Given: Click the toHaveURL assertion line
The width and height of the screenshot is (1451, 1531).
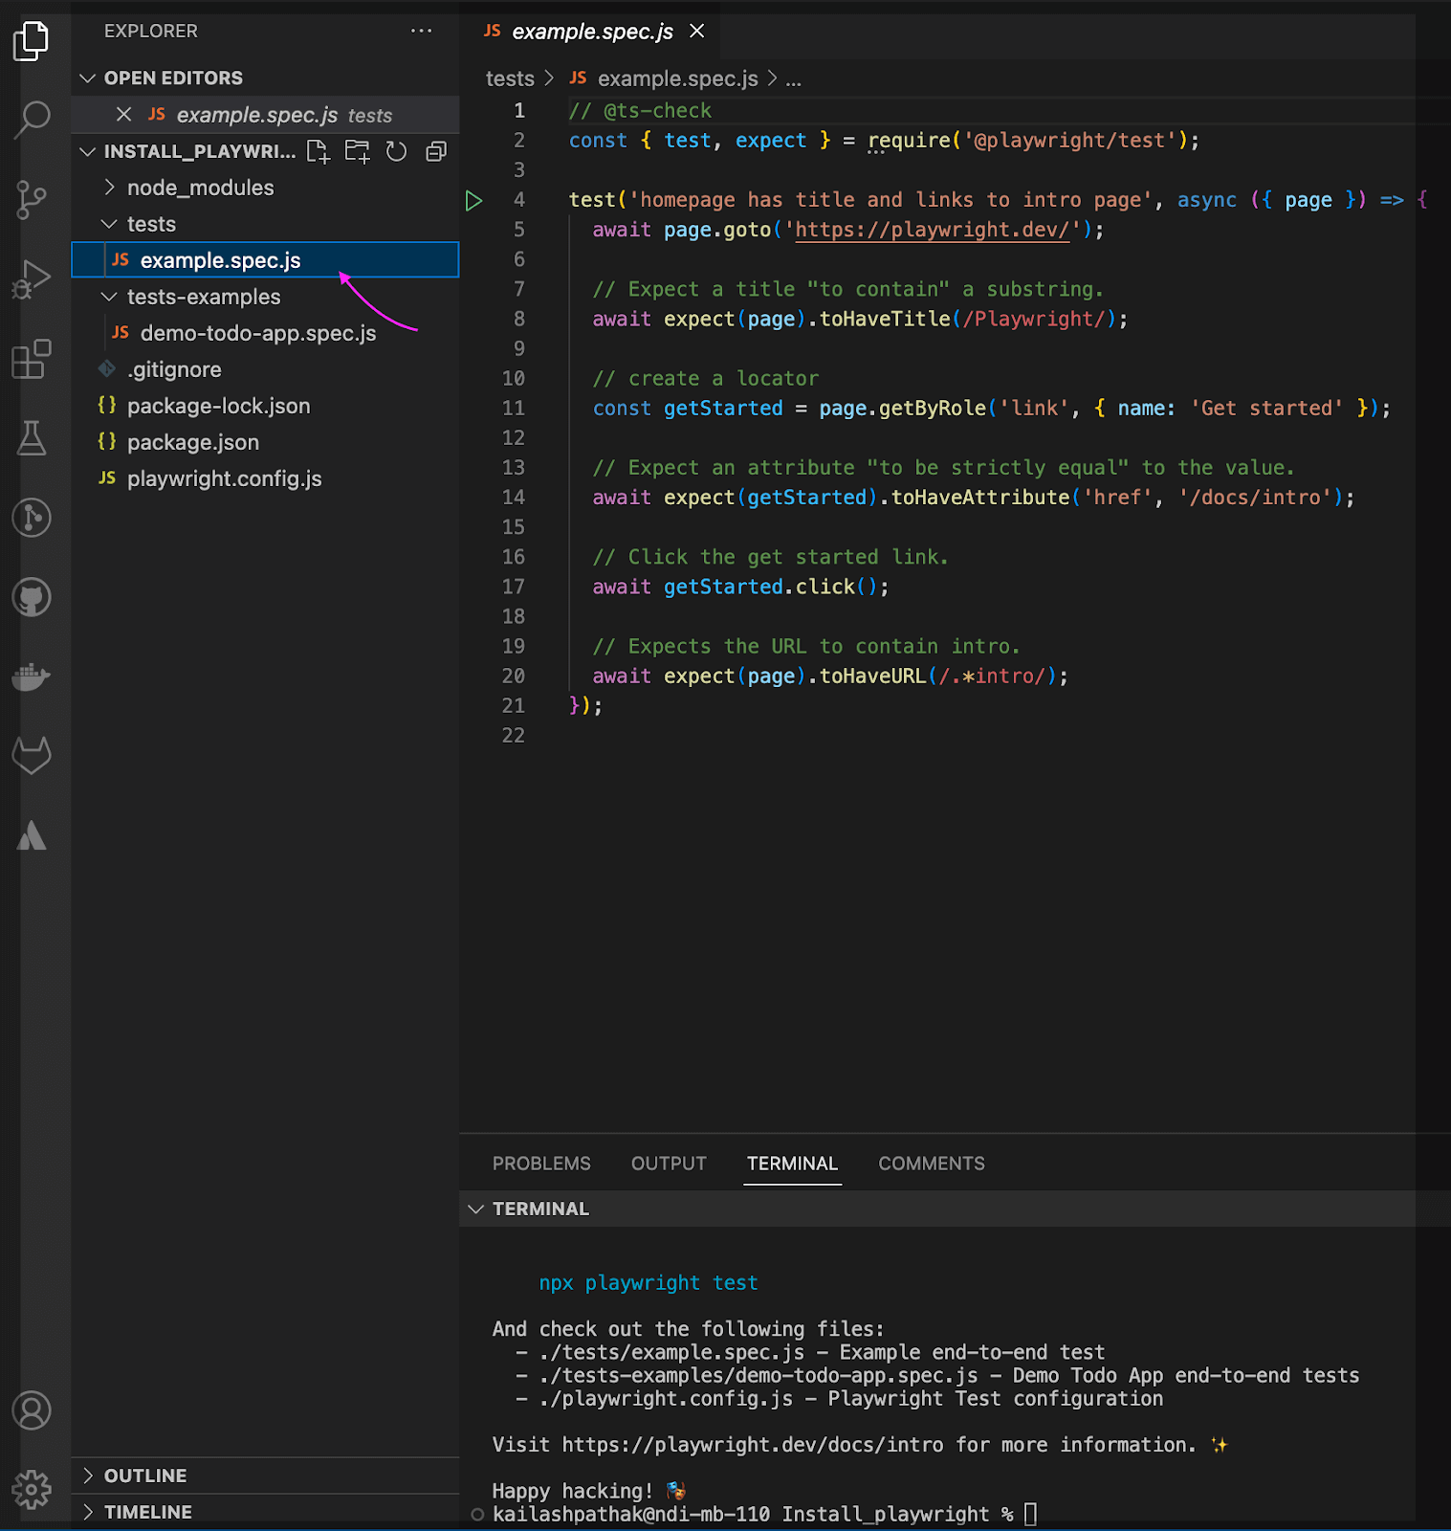Looking at the screenshot, I should coord(830,677).
